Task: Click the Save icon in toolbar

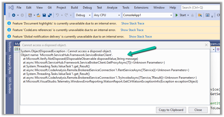Action: click(x=44, y=15)
